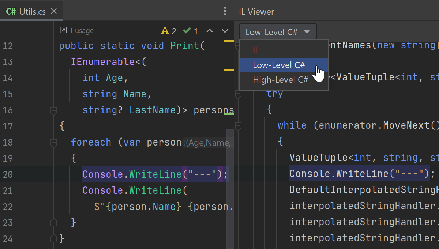Select High-Level C# from the list
Viewport: 439px width, 249px height.
pos(280,80)
